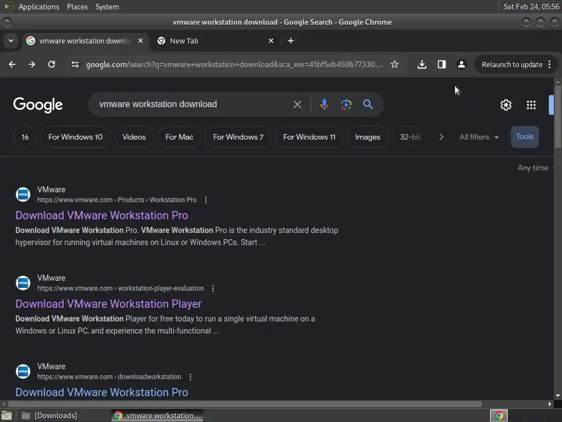Reload the Google search page
The height and width of the screenshot is (422, 562).
tap(52, 64)
